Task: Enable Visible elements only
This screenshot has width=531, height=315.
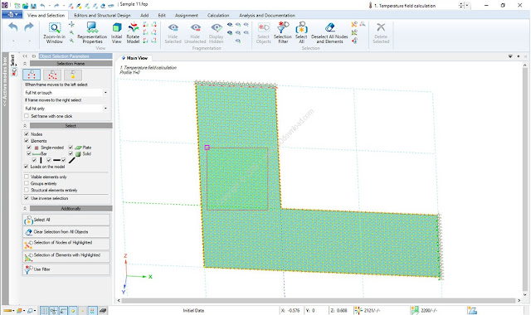Action: 27,177
